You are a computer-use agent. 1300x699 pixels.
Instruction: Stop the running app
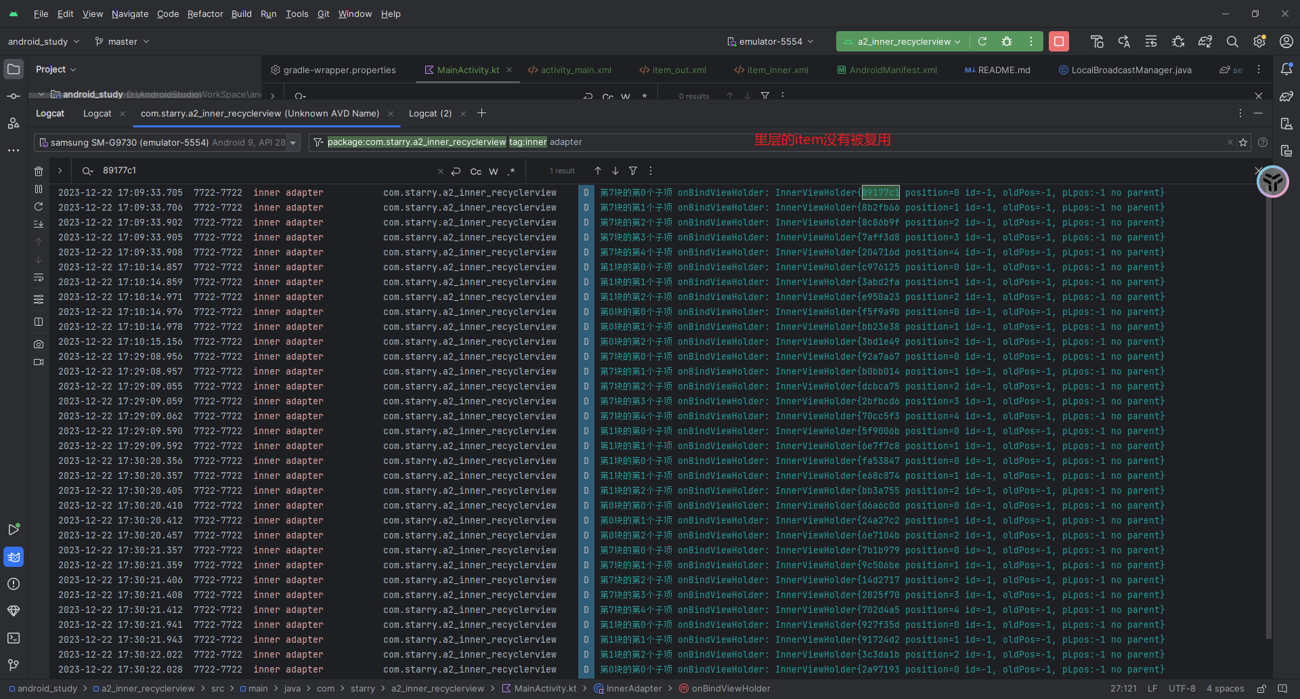(x=1059, y=41)
